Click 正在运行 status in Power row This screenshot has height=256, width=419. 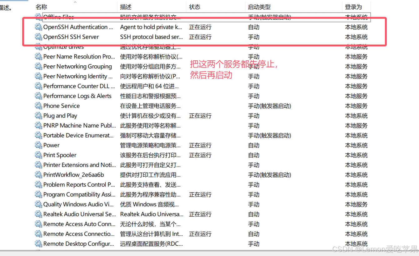tap(200, 145)
